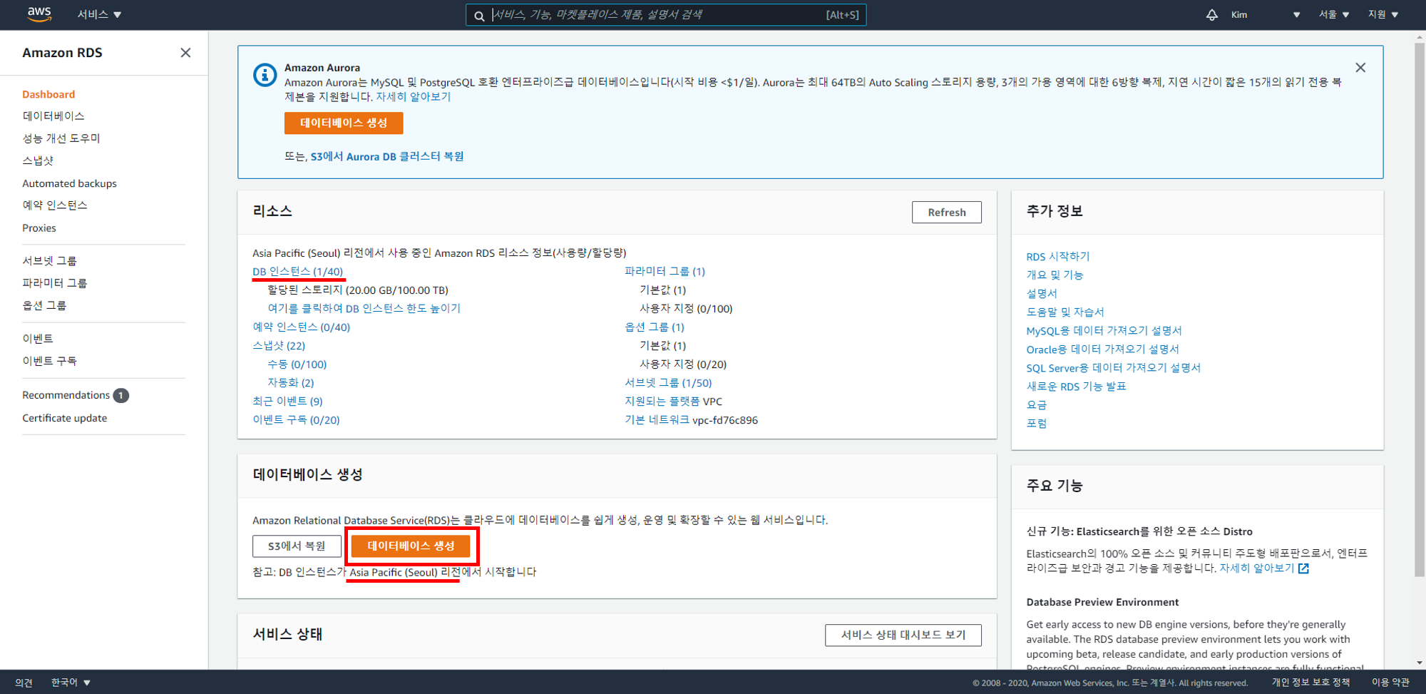Open 서브넷 그룹 (1/50) resource link
Viewport: 1426px width, 694px height.
pyautogui.click(x=668, y=383)
